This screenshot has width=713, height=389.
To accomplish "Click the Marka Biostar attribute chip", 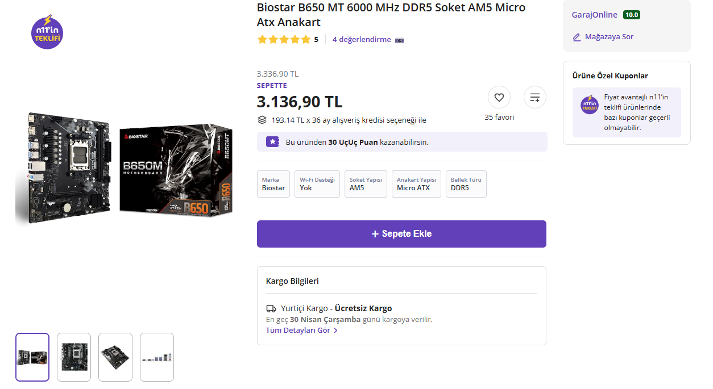I will [x=273, y=184].
